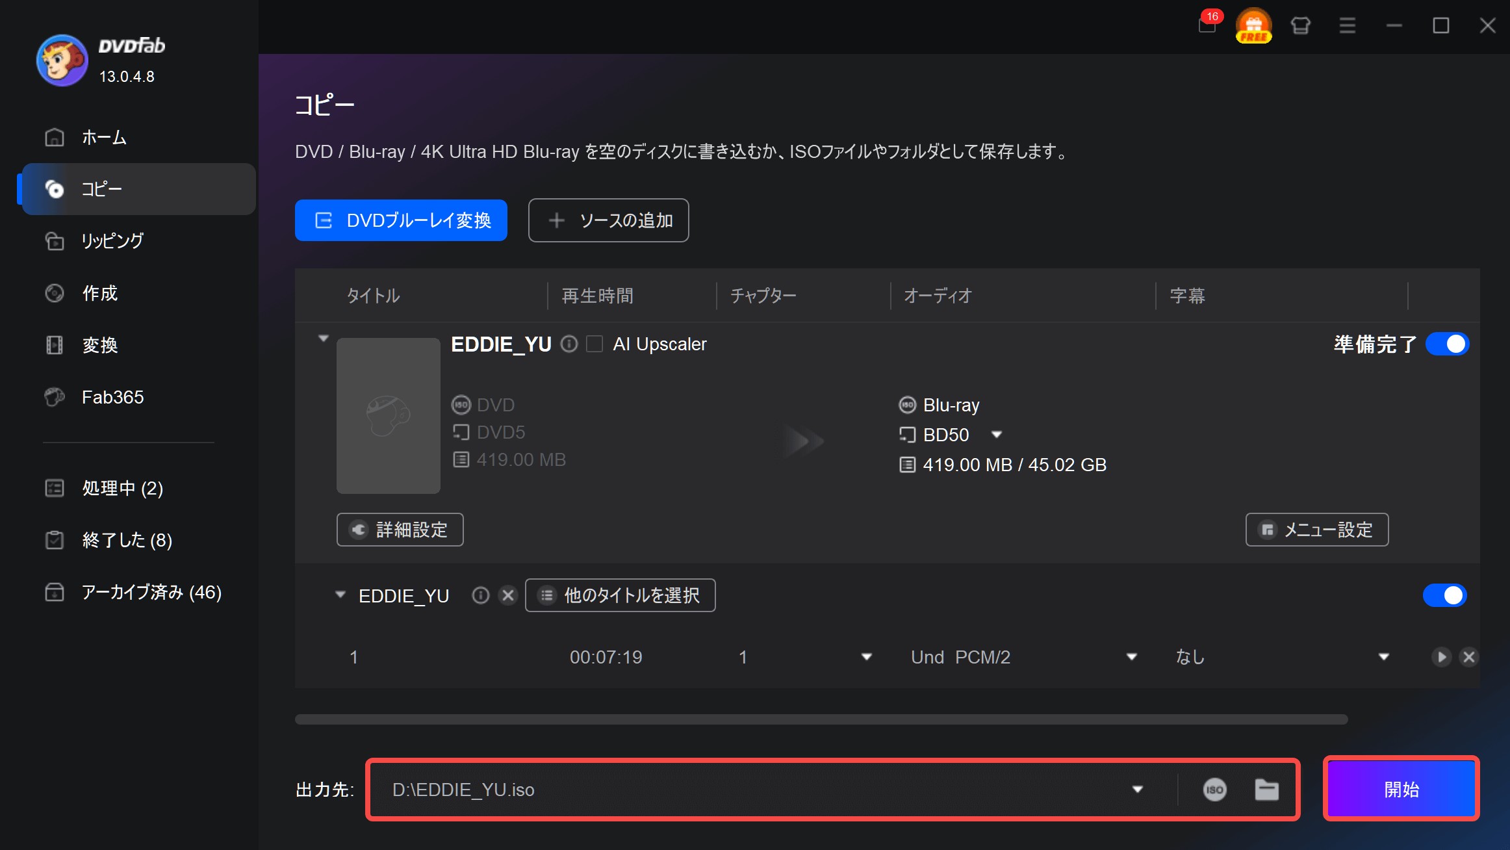Browse output folder icon
This screenshot has height=850, width=1510.
1266,790
